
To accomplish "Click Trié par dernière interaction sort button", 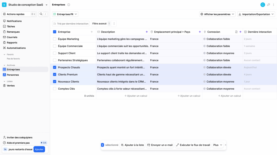I will 71,24.
